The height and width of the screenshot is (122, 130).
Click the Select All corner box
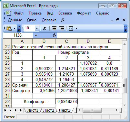point(7,41)
